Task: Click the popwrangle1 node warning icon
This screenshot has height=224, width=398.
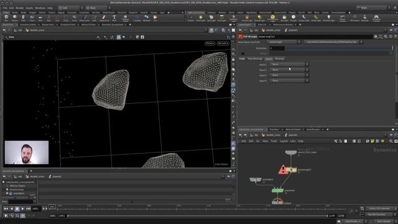Action: pos(283,170)
